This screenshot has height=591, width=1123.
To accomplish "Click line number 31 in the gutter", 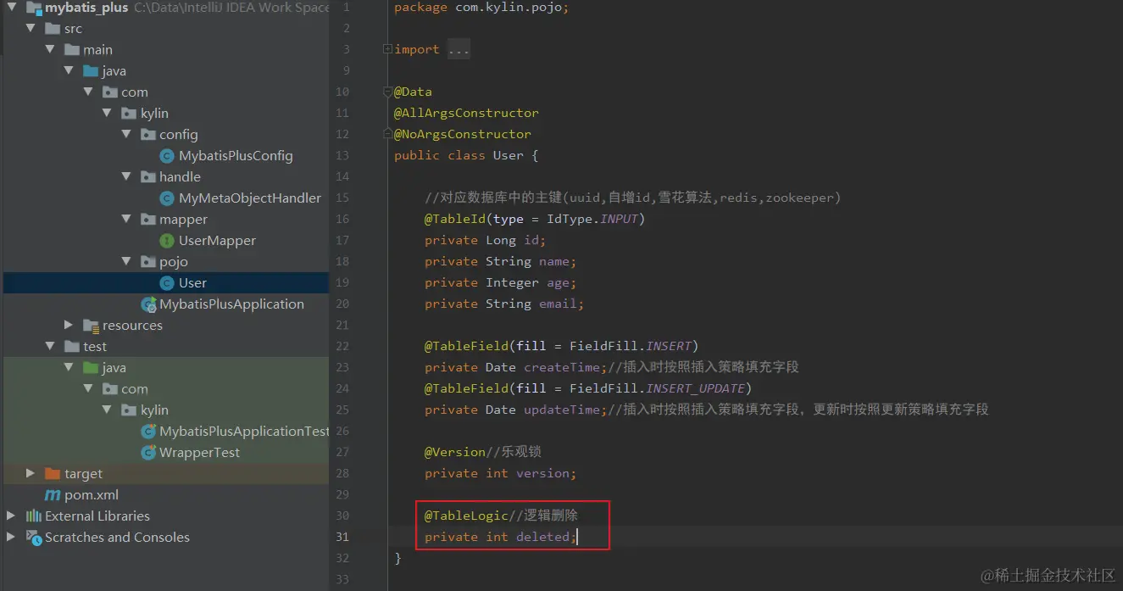I will [342, 537].
